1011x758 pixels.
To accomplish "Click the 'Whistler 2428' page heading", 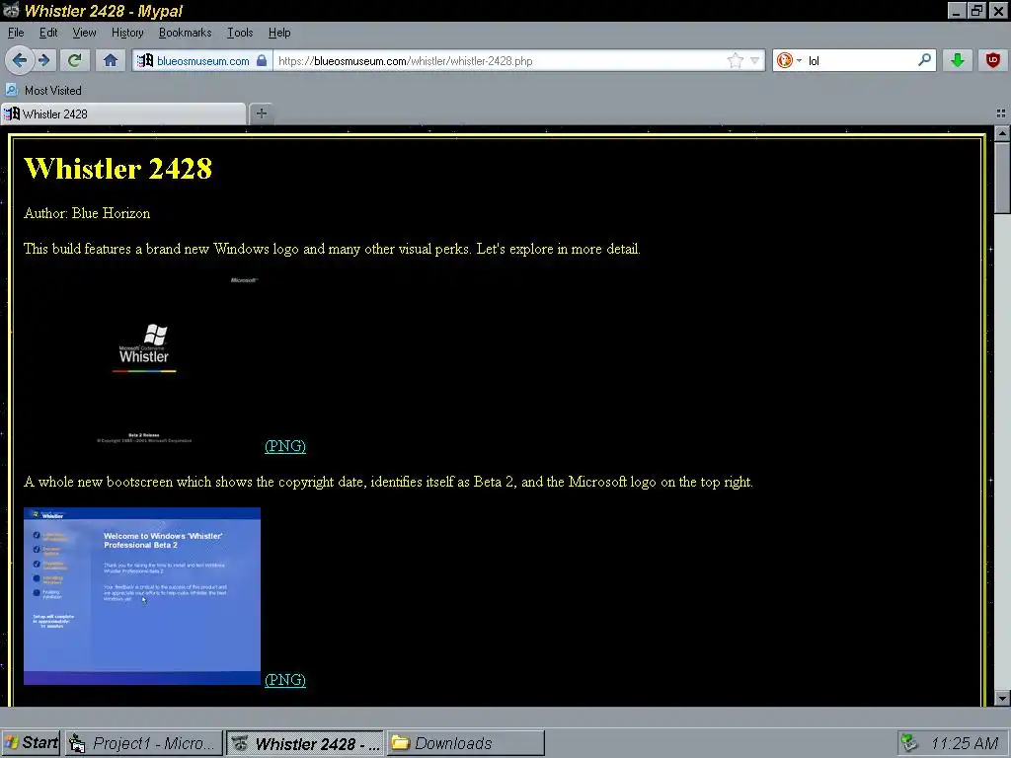I will [118, 168].
